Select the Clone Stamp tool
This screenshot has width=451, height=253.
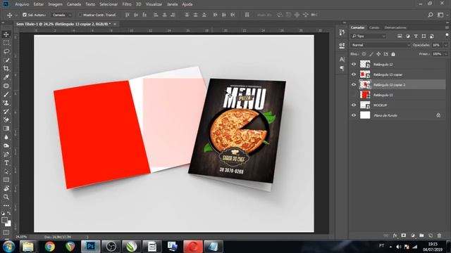[x=6, y=103]
